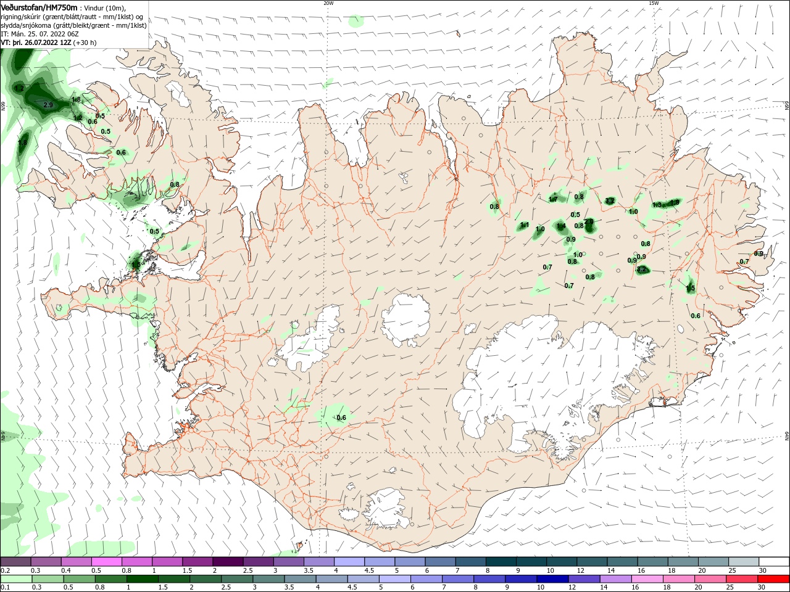Click the VT: þri. 26.07.2022 12Z valid time

[x=36, y=43]
